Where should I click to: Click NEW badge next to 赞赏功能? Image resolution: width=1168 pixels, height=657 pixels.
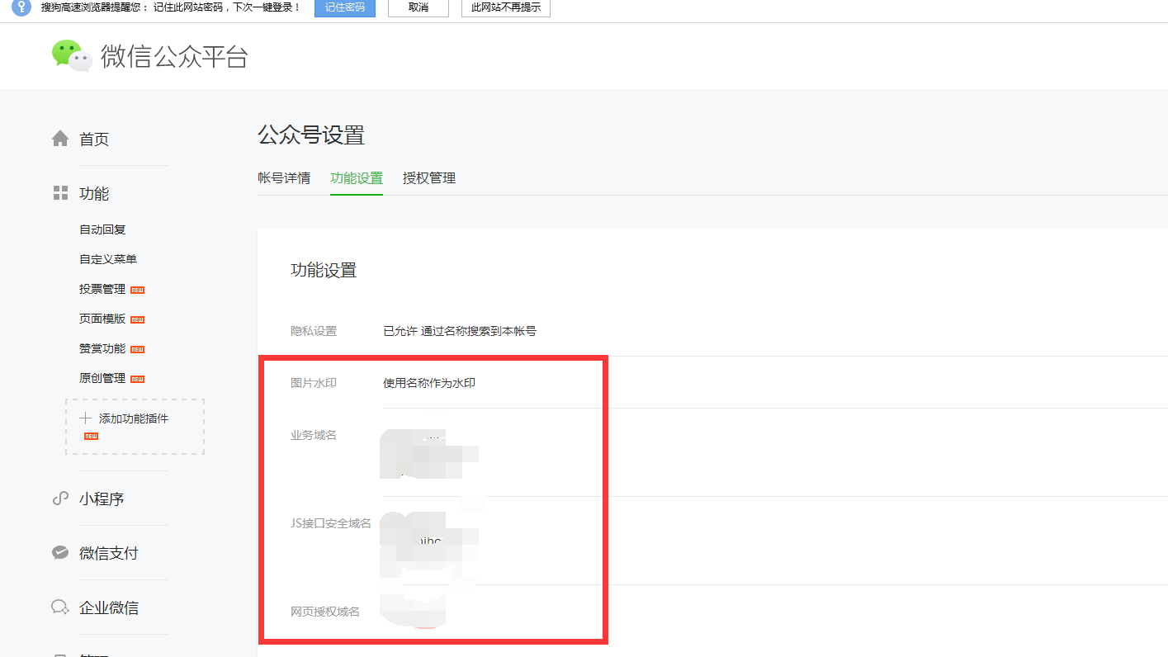pyautogui.click(x=137, y=349)
